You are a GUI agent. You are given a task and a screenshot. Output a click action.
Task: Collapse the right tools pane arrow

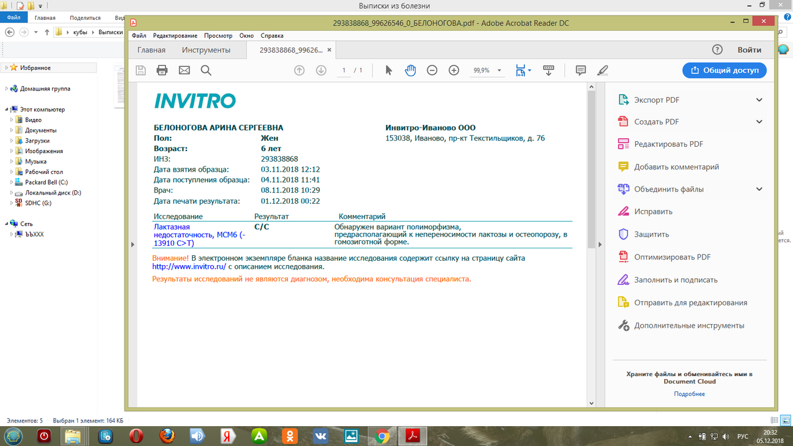[x=599, y=245]
